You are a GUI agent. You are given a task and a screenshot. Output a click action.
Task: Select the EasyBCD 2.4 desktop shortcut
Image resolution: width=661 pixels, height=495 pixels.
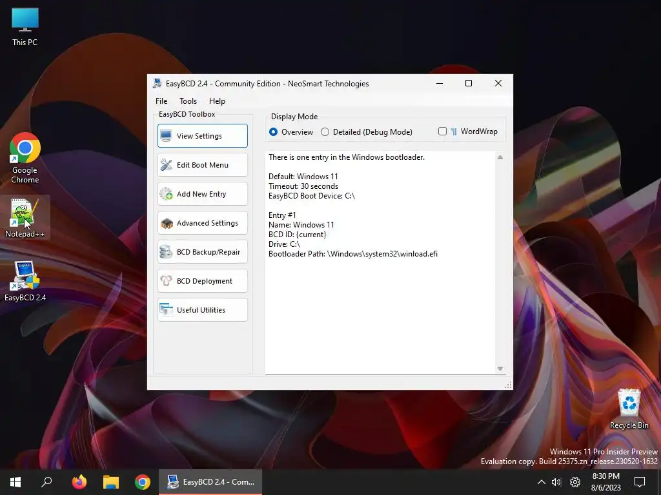click(25, 281)
